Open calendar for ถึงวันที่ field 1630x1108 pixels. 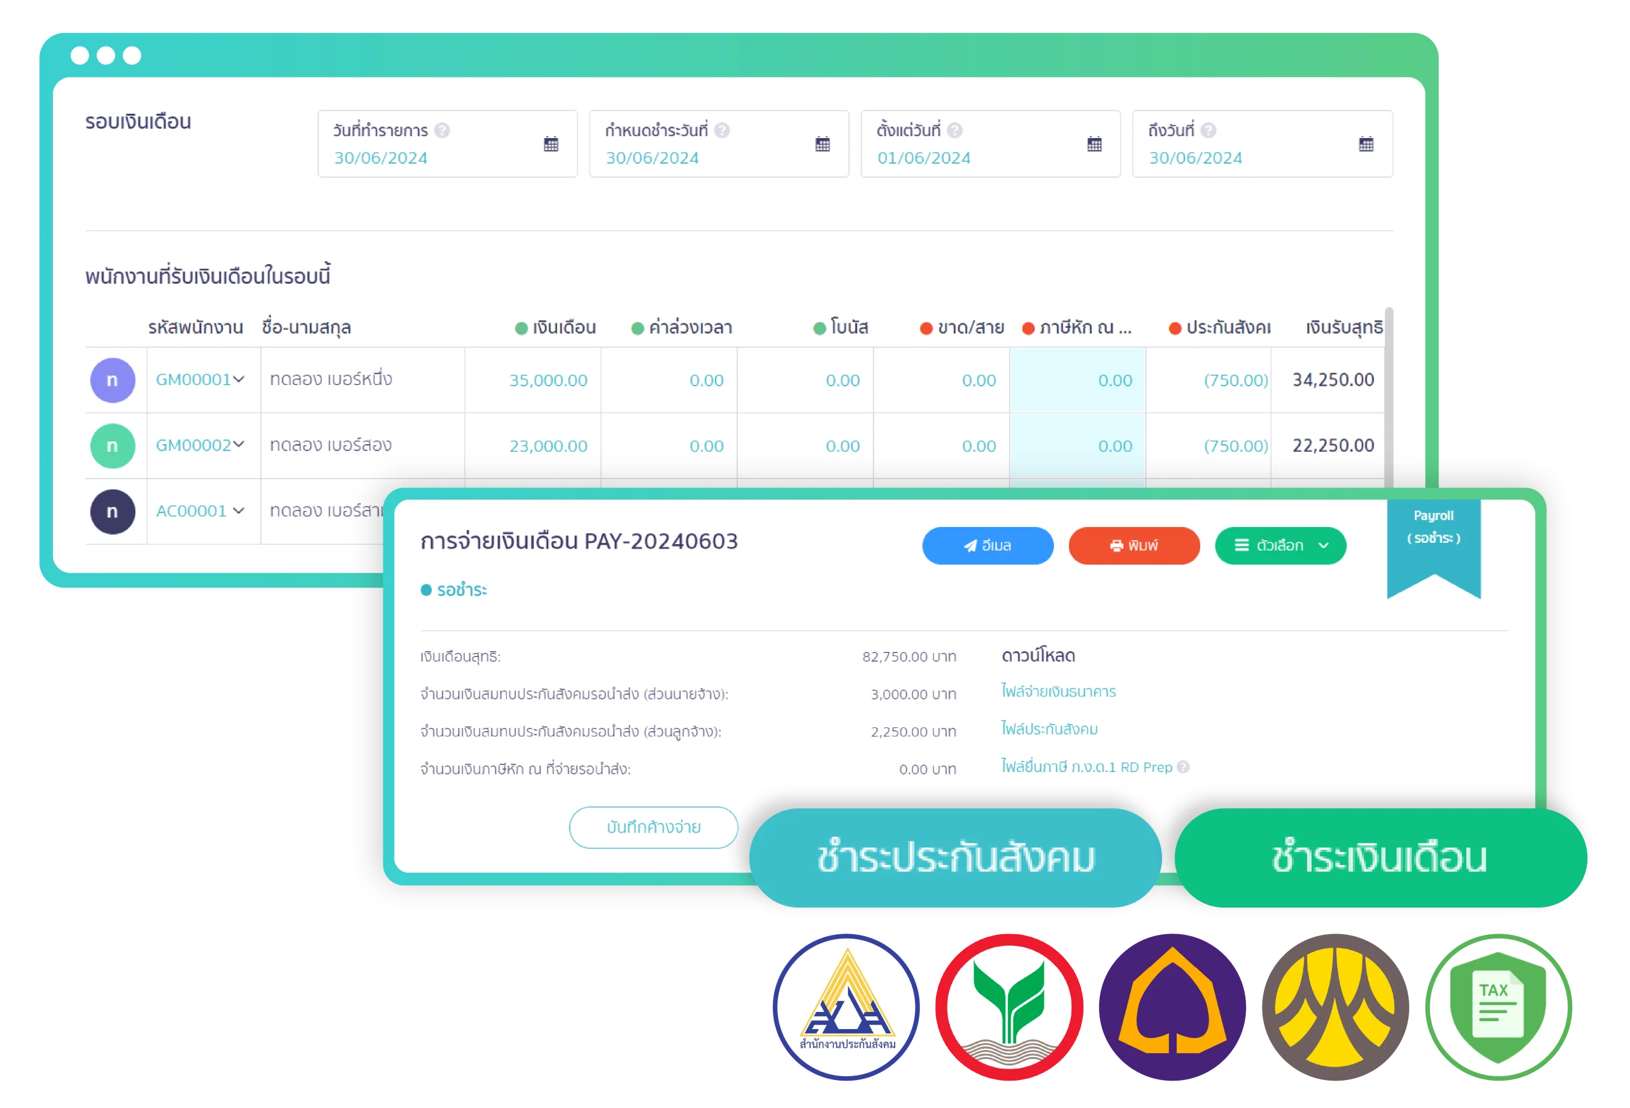1366,144
